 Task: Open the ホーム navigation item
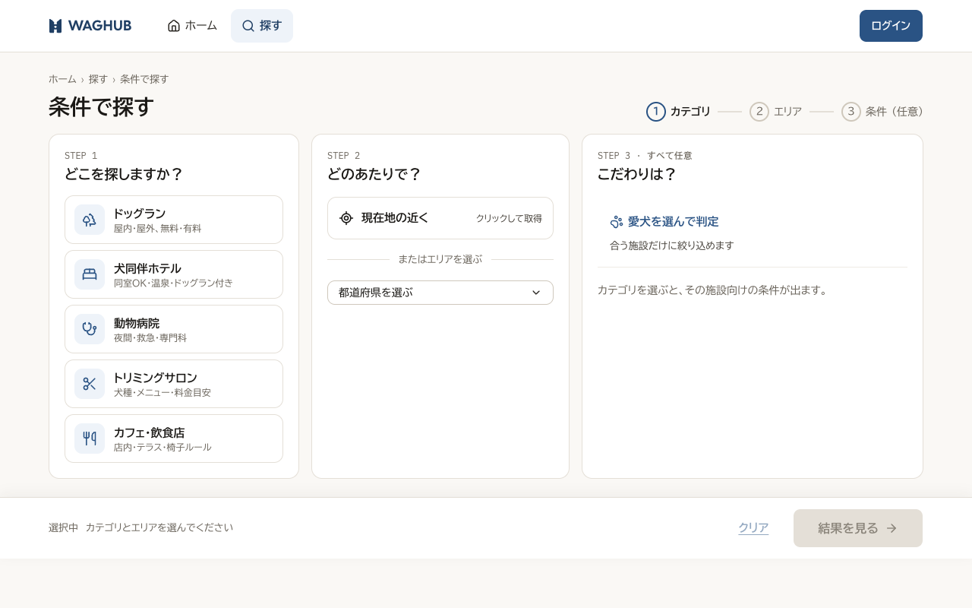coord(192,26)
